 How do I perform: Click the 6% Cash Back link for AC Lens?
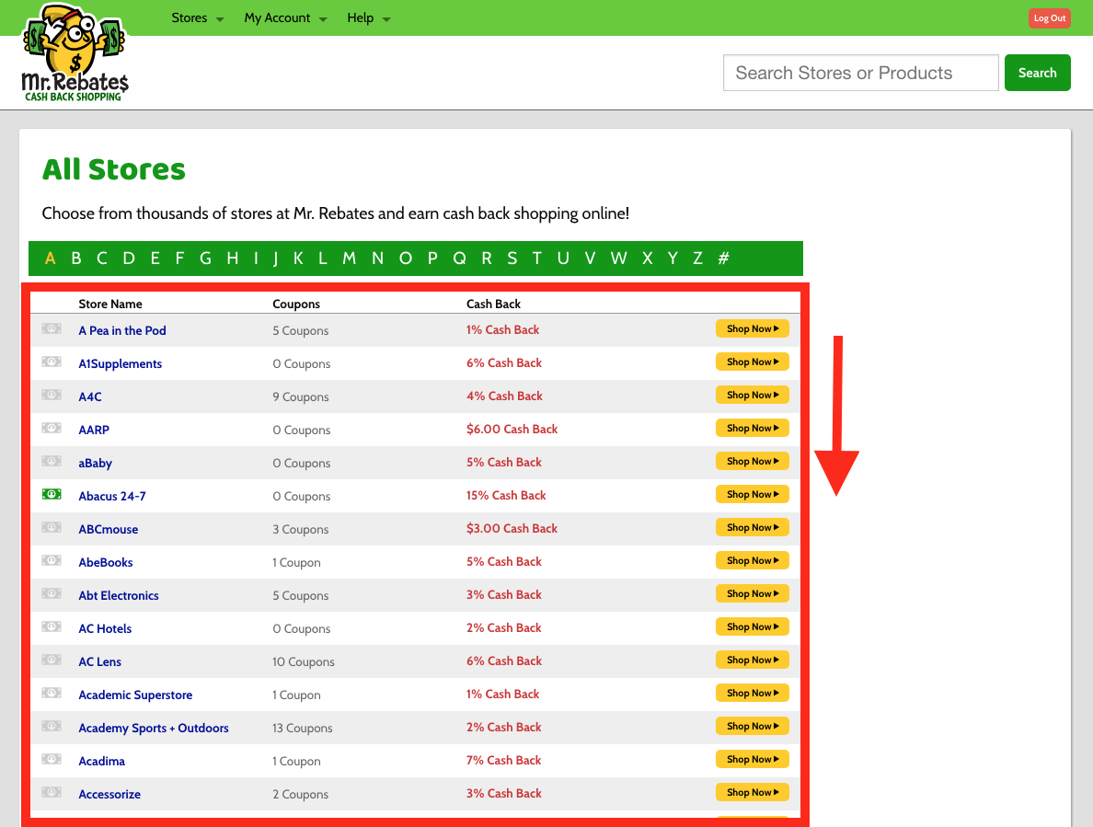pos(504,661)
